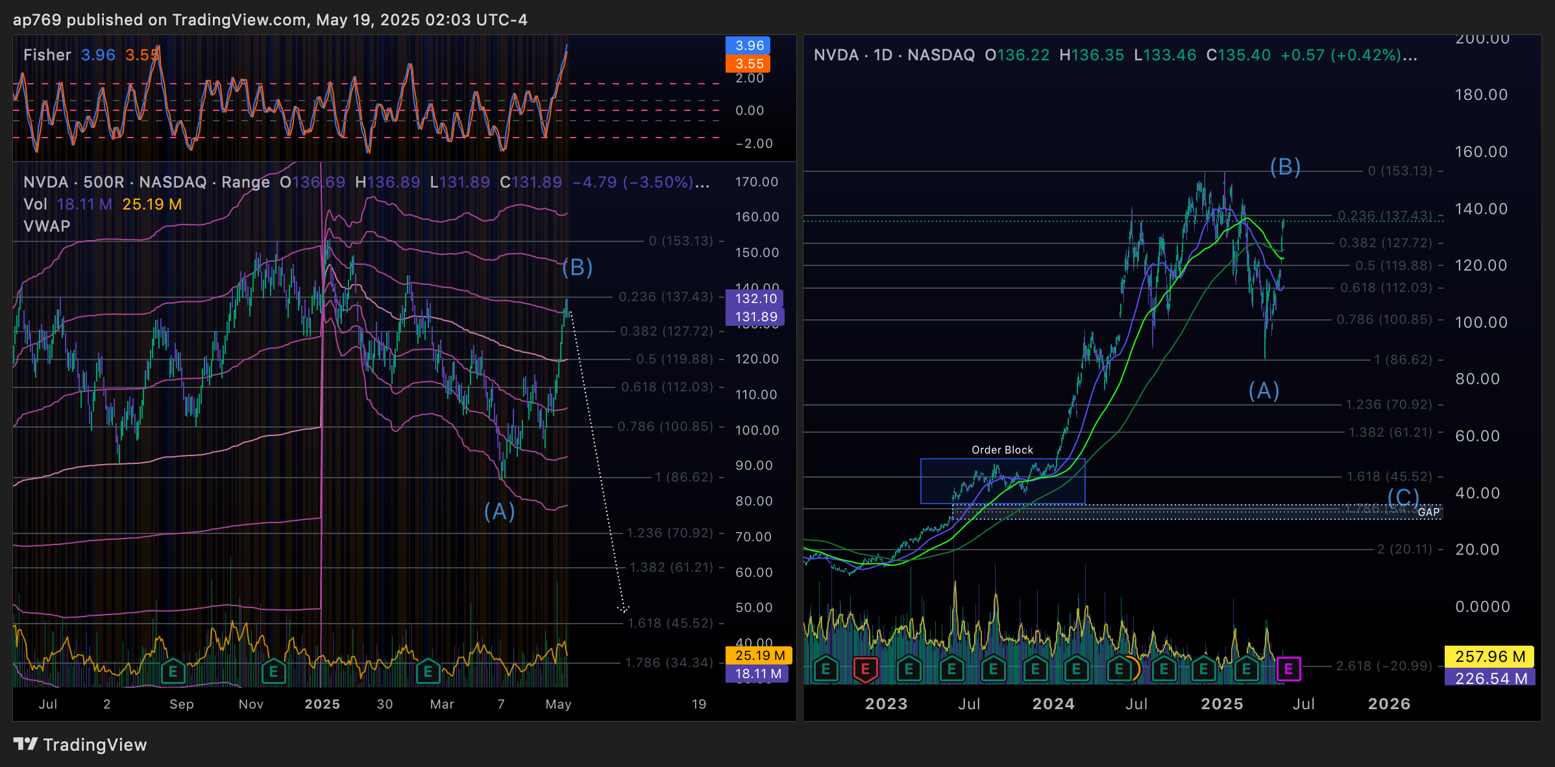This screenshot has height=767, width=1555.
Task: Click the NVDA 500R NASDAQ Range title
Action: (147, 182)
